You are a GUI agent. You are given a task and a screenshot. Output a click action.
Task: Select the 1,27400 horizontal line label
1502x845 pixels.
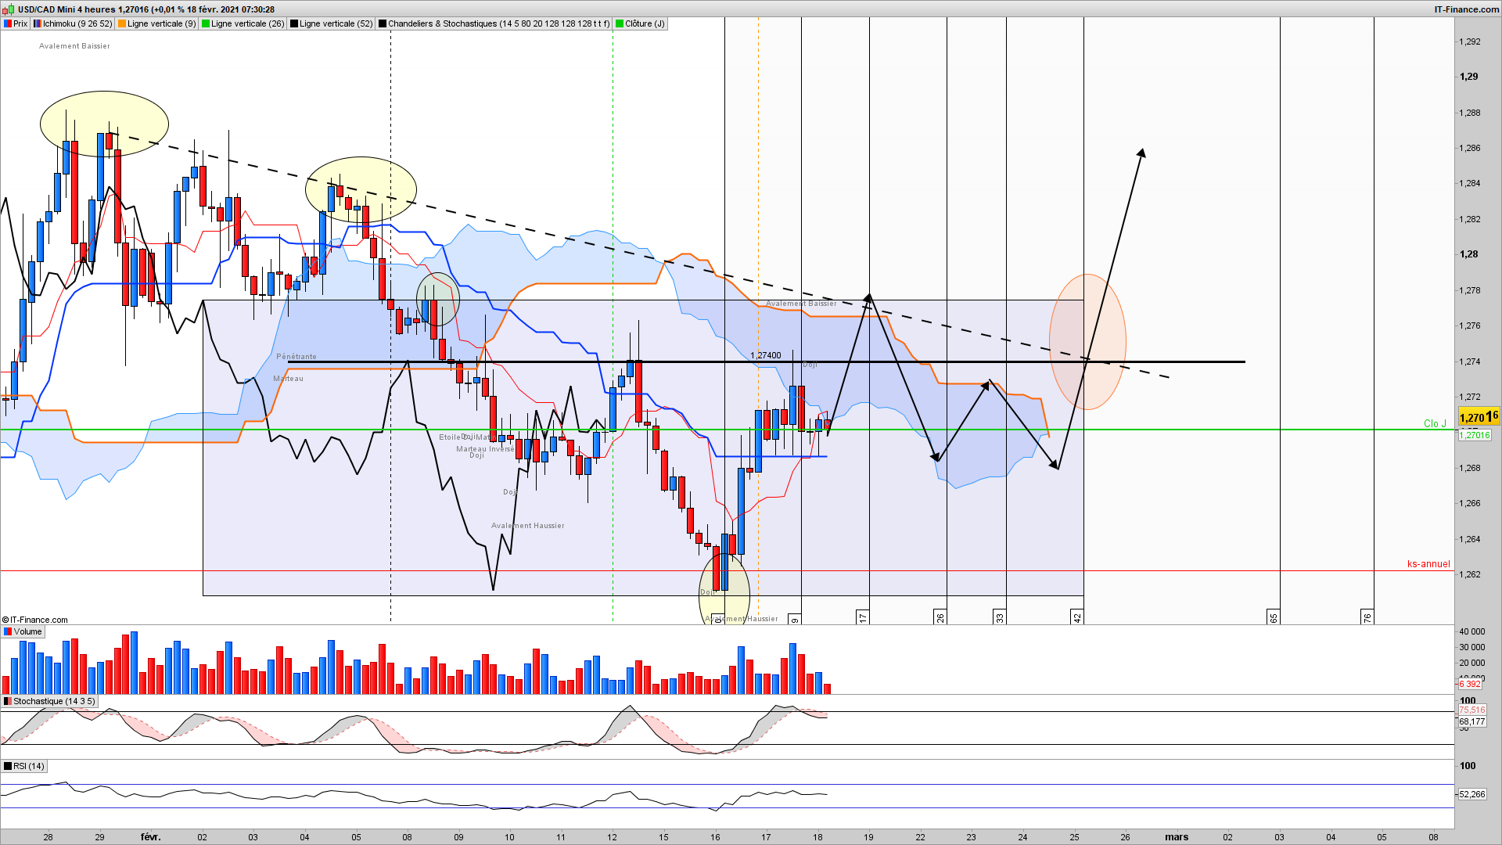tap(765, 355)
